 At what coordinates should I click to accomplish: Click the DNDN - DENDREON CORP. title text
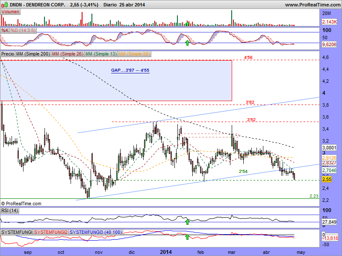[37, 5]
